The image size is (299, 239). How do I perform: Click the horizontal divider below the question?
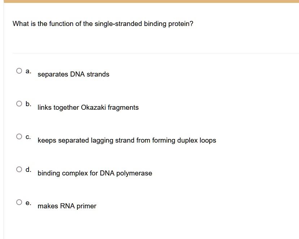155,53
